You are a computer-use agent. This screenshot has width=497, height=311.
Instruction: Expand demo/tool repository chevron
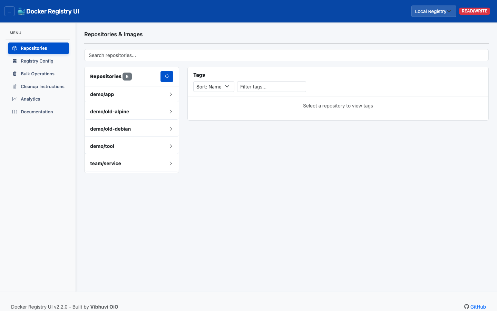click(170, 146)
